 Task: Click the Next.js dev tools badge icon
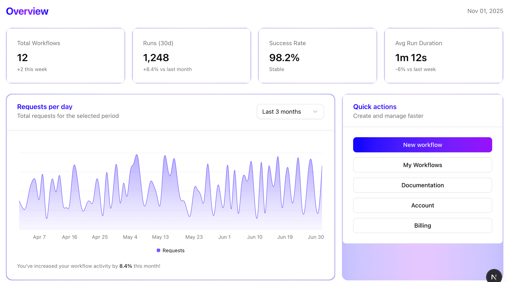coord(494,276)
